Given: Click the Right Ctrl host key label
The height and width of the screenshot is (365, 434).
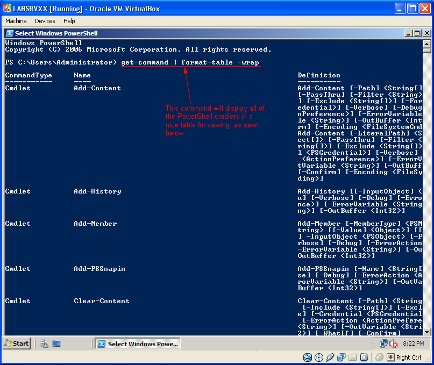Looking at the screenshot, I should [x=409, y=357].
